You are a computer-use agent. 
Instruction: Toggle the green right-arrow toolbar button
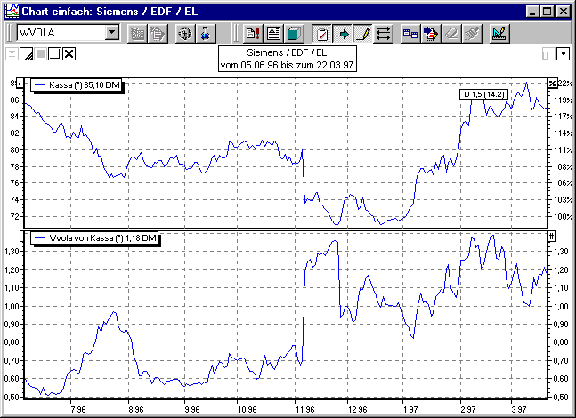[x=343, y=33]
